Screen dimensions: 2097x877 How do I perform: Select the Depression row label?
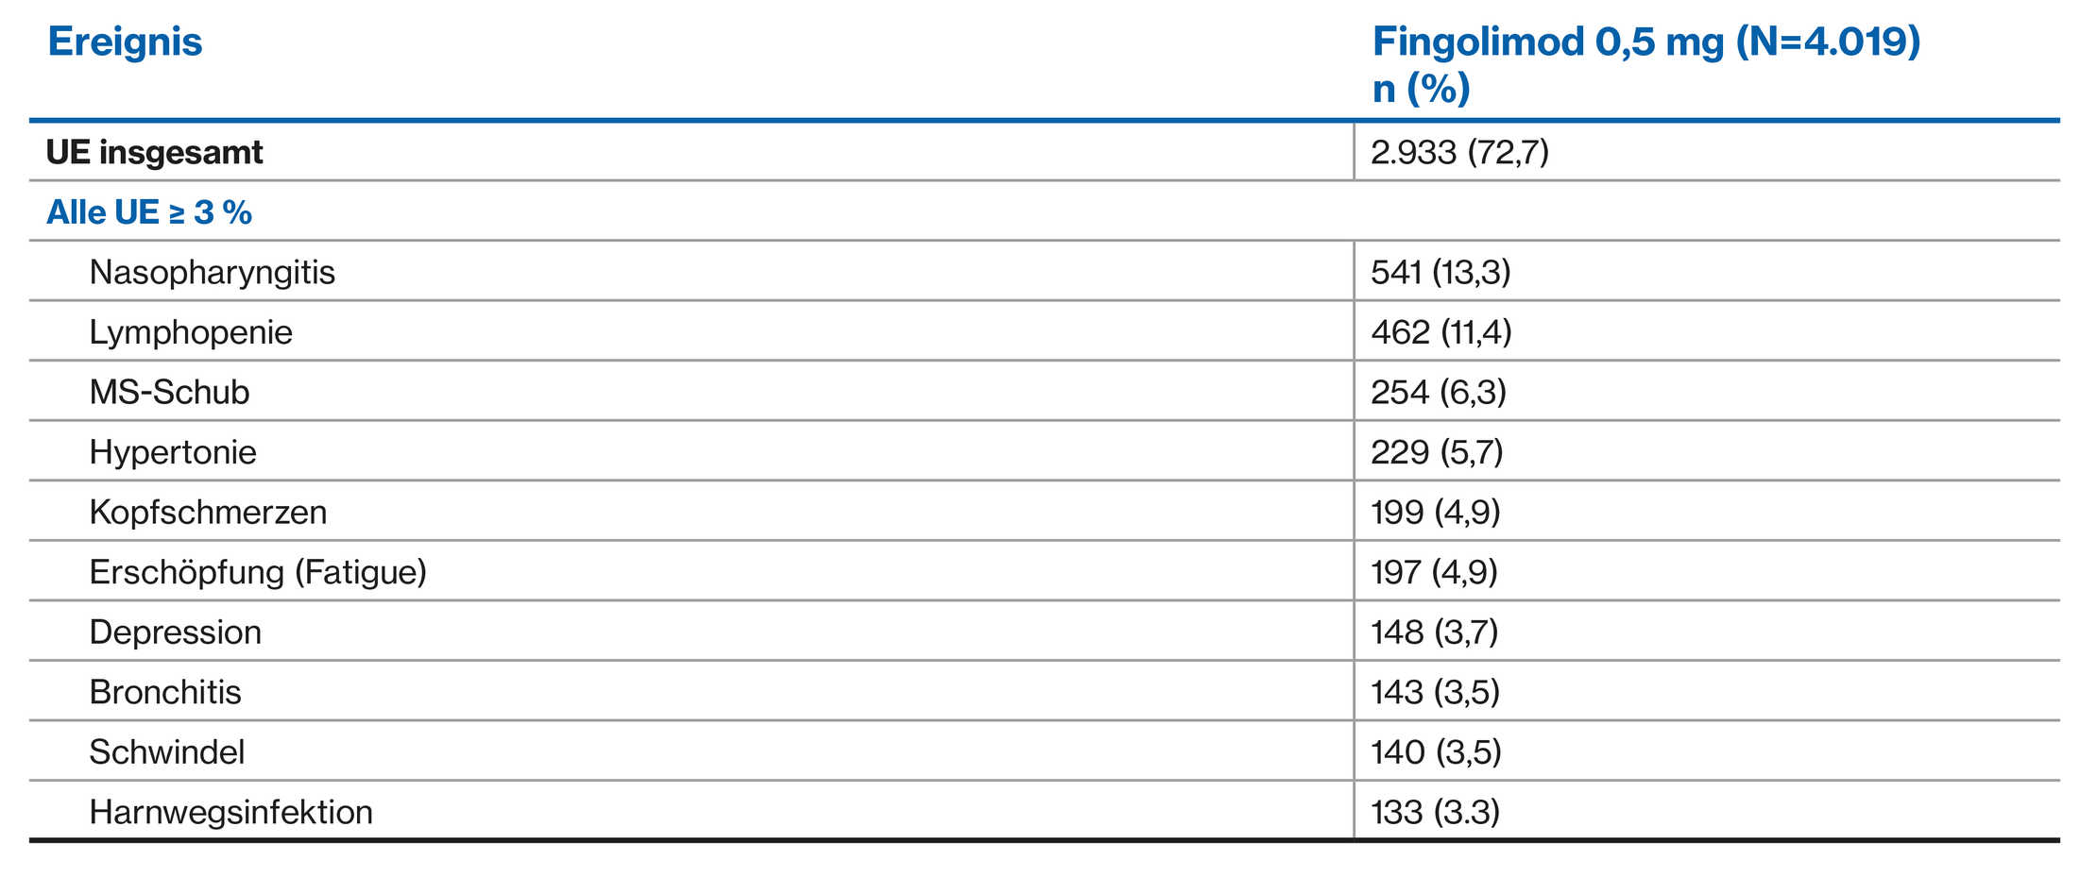click(175, 632)
